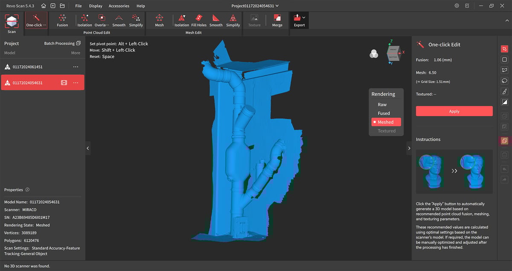Create a new project with the plus icon

(x=53, y=6)
